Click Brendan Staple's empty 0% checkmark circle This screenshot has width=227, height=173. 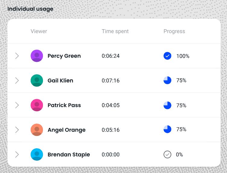pyautogui.click(x=167, y=155)
